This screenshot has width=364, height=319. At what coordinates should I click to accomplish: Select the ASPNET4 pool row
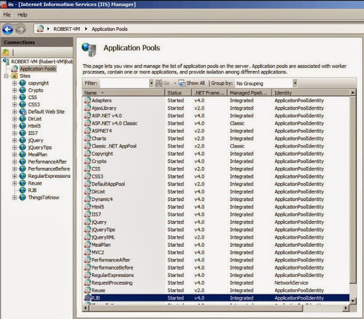[216, 131]
